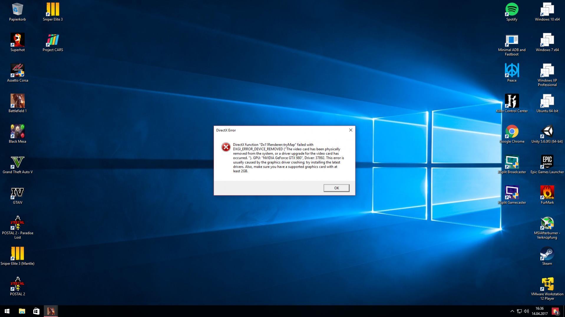The width and height of the screenshot is (565, 317).
Task: Select the Unity 5.6.0f3 (64-bit) icon
Action: [x=547, y=134]
